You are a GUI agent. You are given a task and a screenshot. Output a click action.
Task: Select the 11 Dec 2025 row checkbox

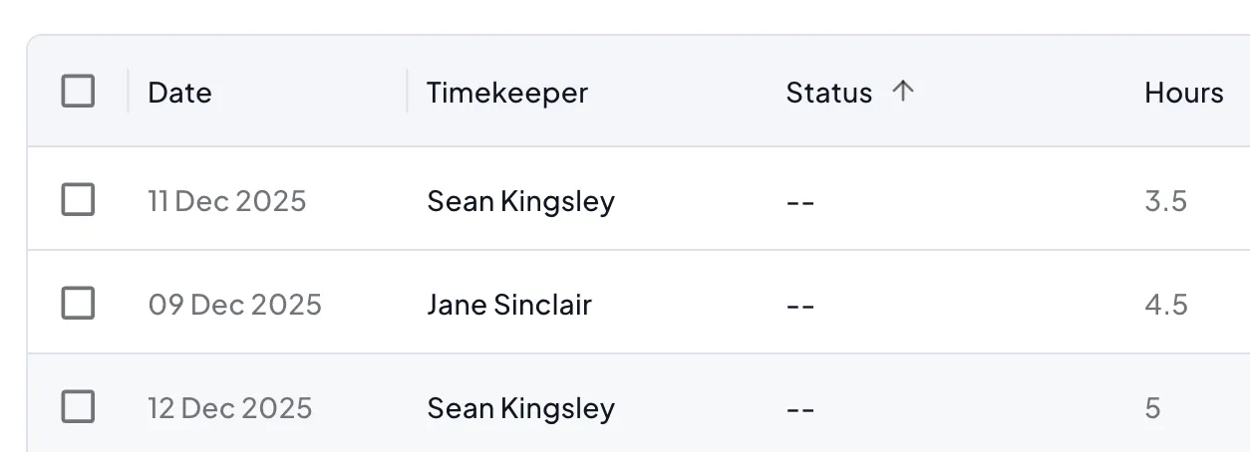point(78,200)
